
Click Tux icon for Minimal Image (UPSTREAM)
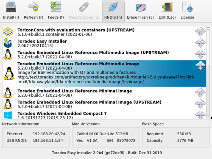coord(8,104)
